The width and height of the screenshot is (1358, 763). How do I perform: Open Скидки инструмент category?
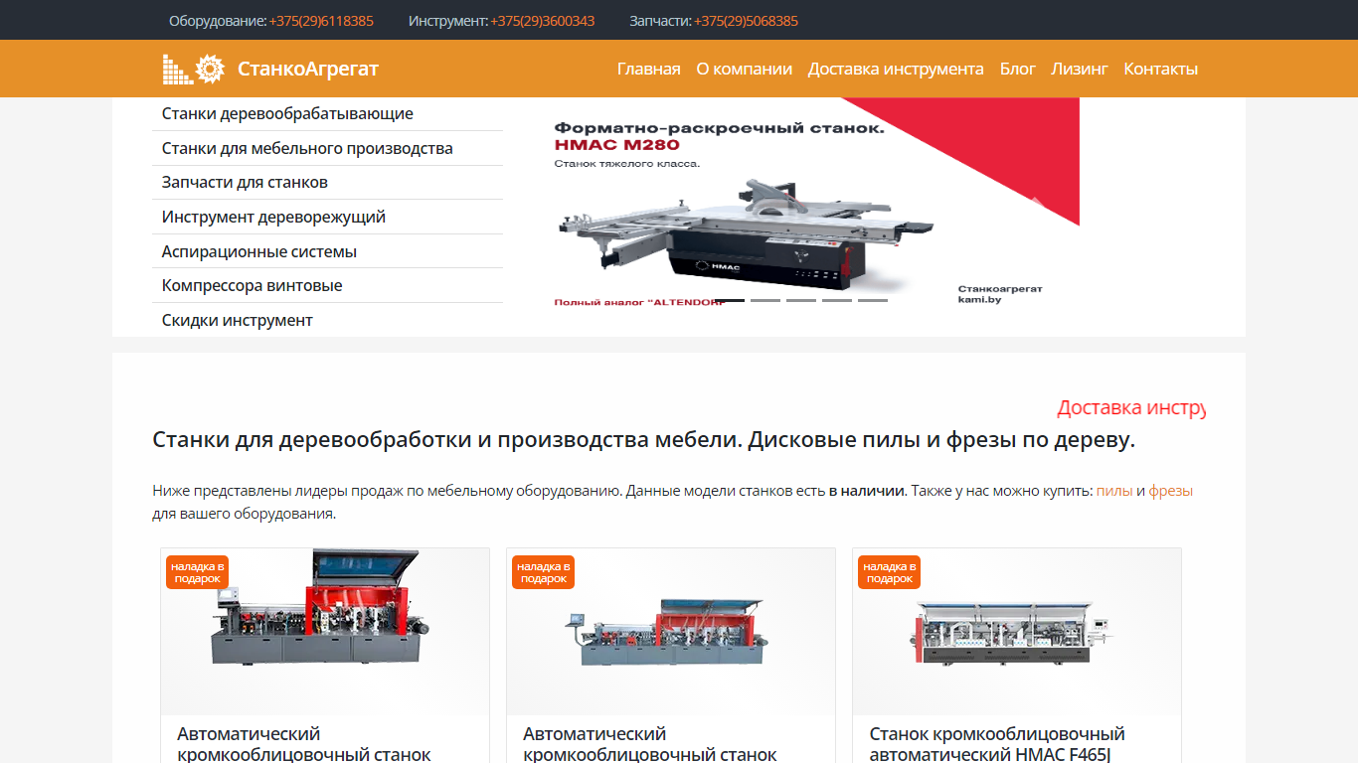(x=327, y=320)
